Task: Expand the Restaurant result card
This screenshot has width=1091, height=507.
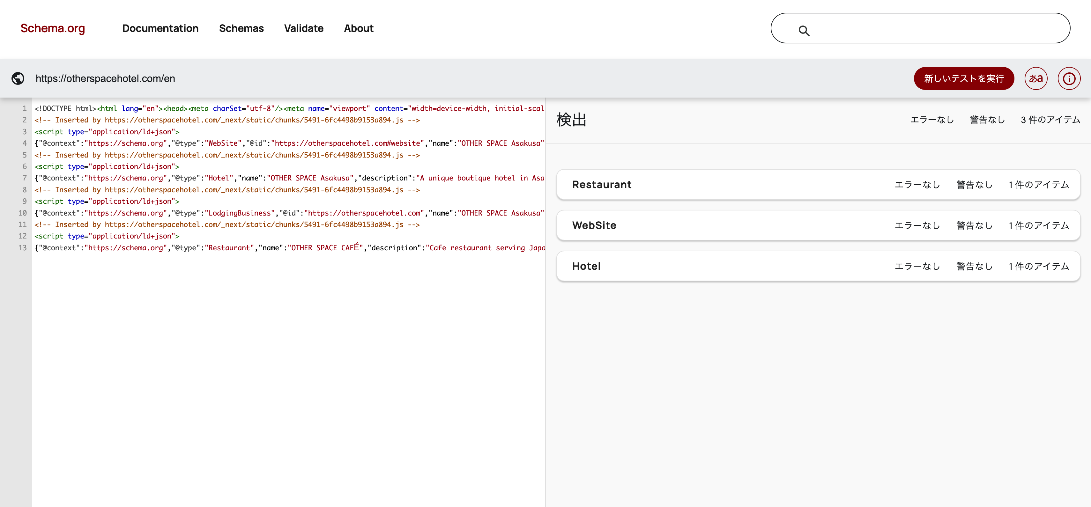Action: (x=818, y=185)
